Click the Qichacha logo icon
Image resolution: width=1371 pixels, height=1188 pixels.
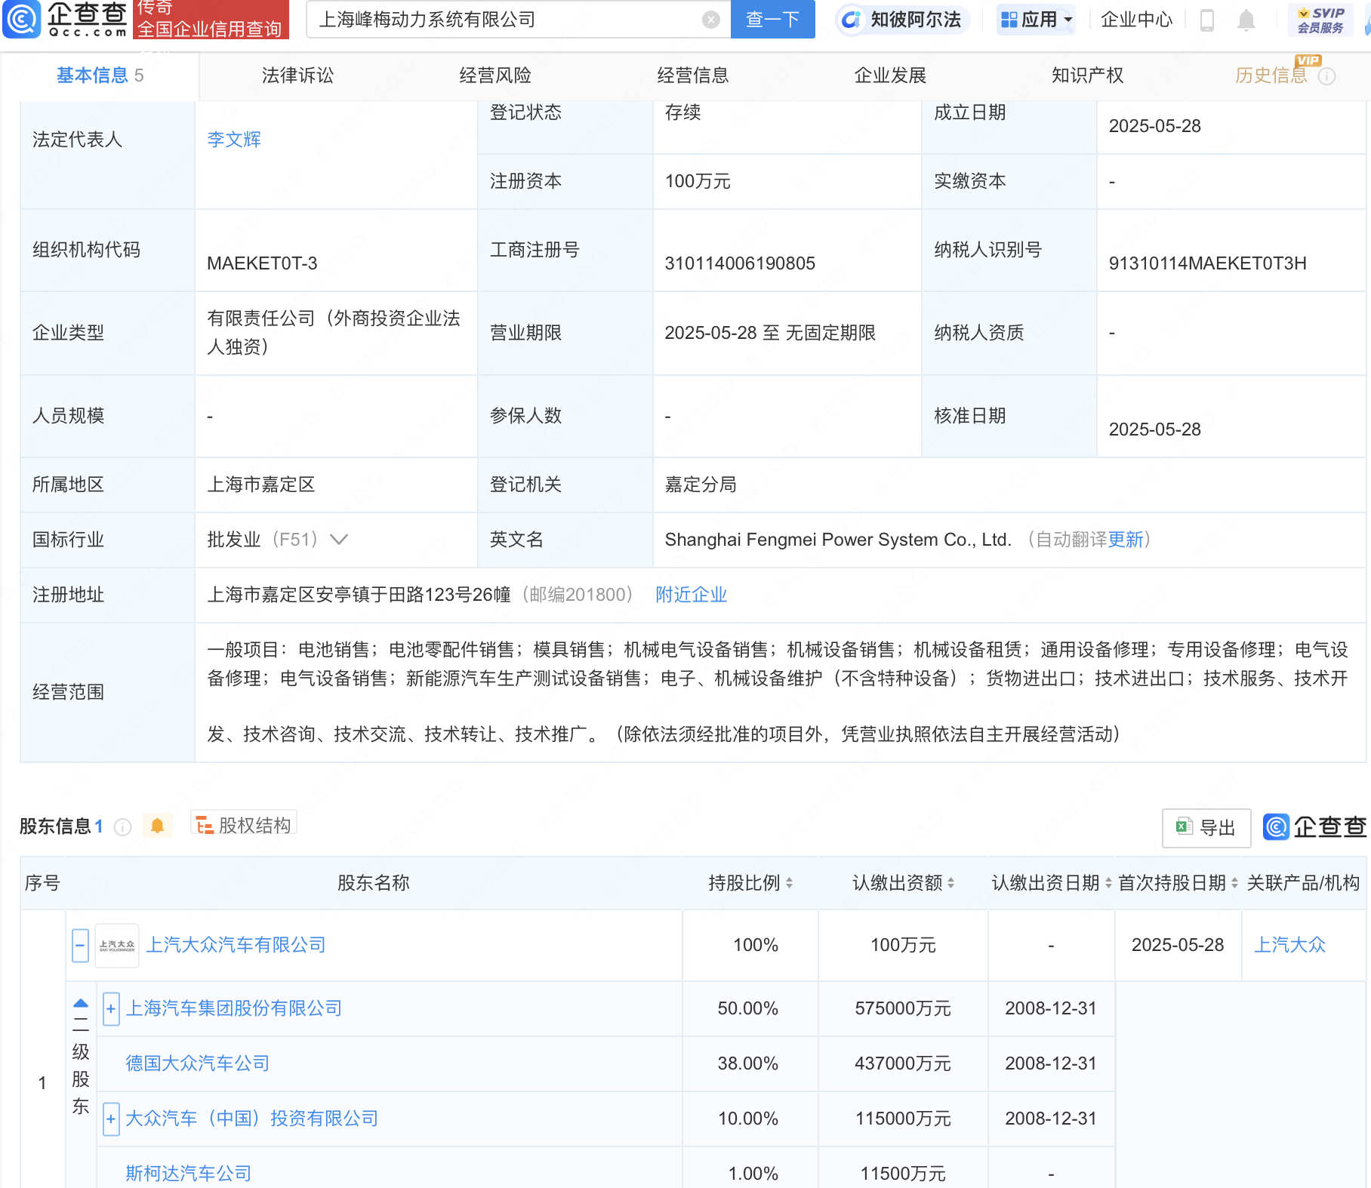(21, 20)
